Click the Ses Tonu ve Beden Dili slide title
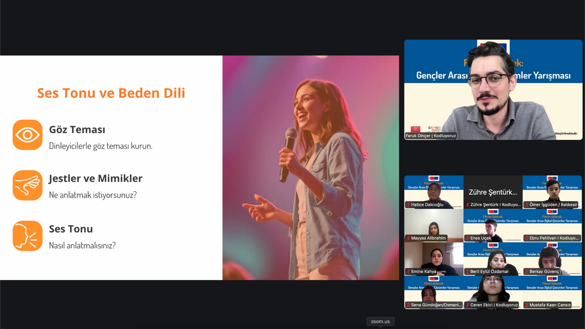 111,93
